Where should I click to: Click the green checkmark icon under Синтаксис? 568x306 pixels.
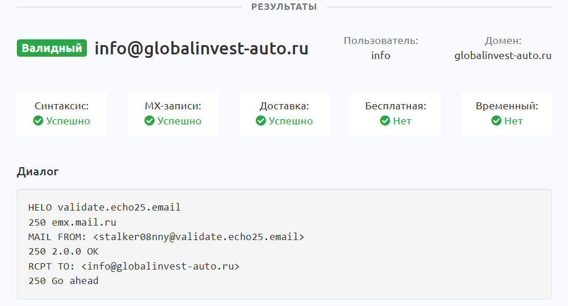[x=38, y=121]
